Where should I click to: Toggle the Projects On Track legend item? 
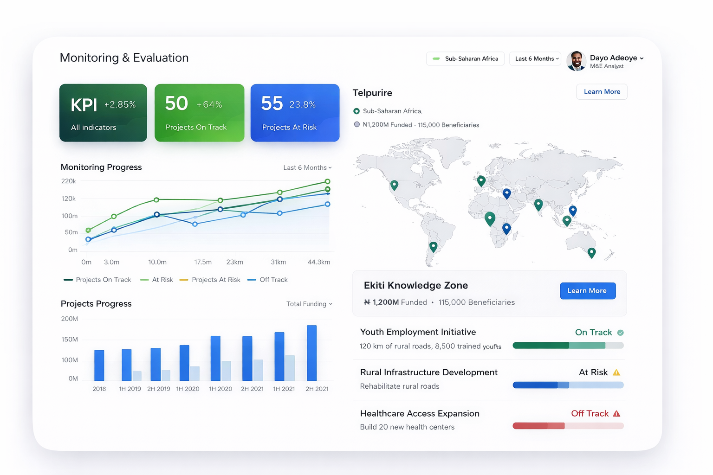[97, 280]
